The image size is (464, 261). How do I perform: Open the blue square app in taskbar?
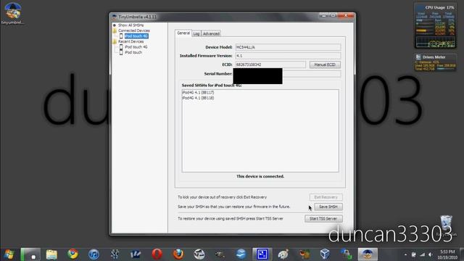[262, 254]
